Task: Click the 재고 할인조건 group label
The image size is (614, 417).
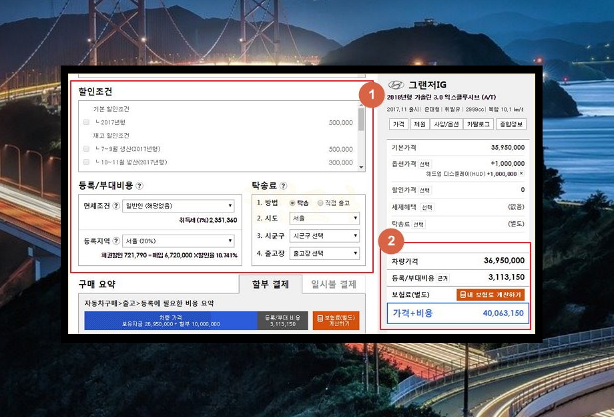Action: (x=111, y=136)
